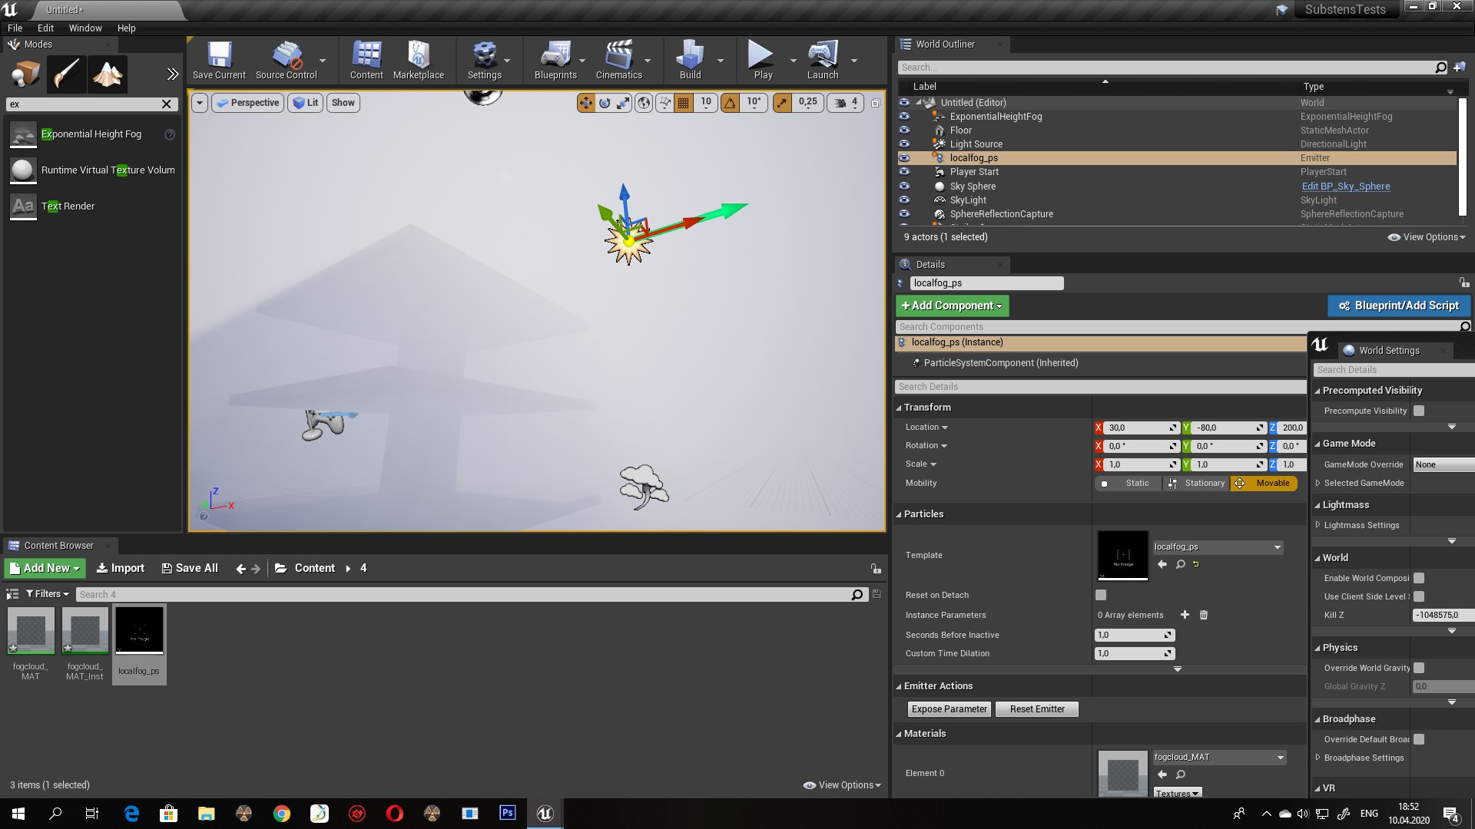Viewport: 1475px width, 829px height.
Task: Open GameMode Override None dropdown
Action: click(1444, 464)
